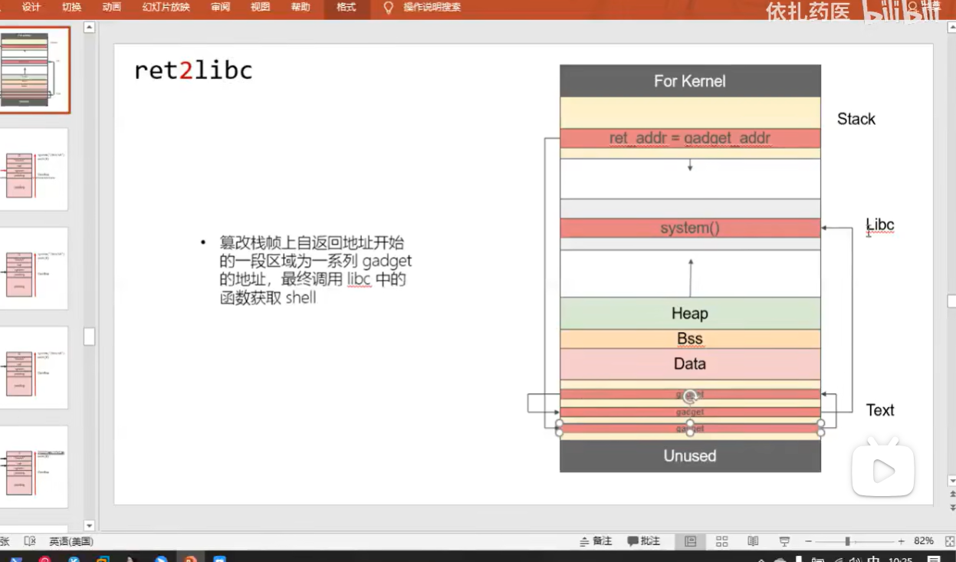Click the 操作说明搜索 search box
Image resolution: width=956 pixels, height=562 pixels.
pyautogui.click(x=432, y=7)
